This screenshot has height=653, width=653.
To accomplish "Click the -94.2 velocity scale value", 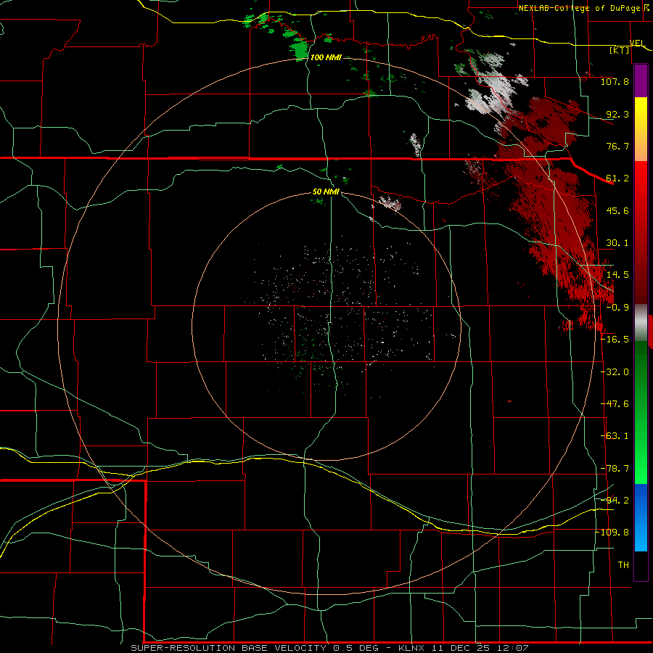I will pos(615,501).
